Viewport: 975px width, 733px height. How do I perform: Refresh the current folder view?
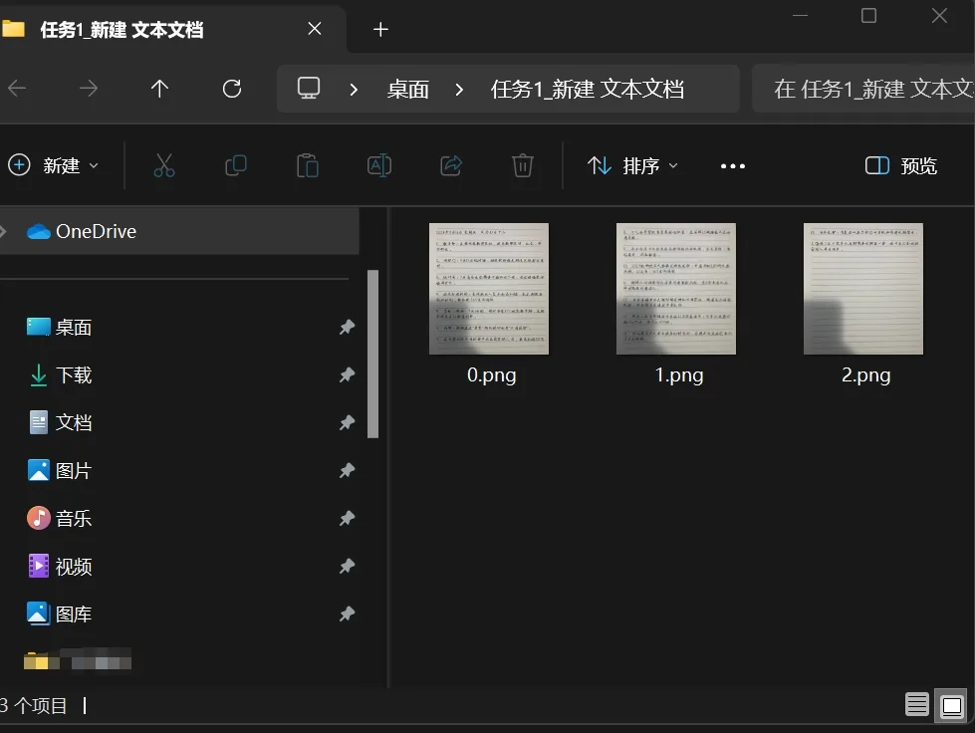coord(232,89)
